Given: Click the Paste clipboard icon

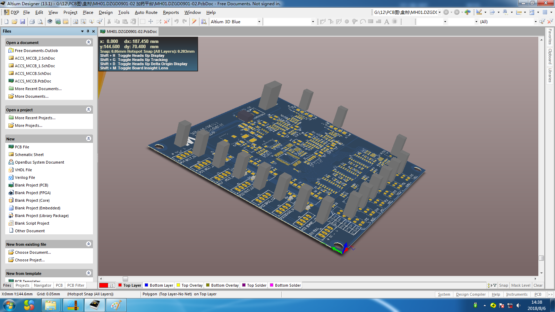Looking at the screenshot, I should pos(125,21).
